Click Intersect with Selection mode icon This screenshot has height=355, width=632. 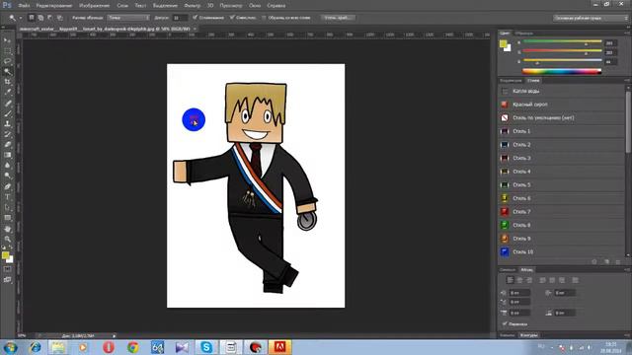click(x=59, y=18)
